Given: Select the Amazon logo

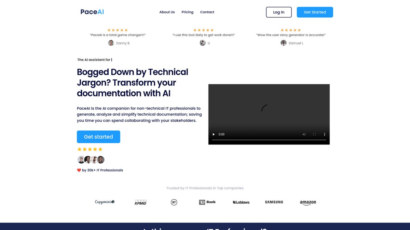Looking at the screenshot, I should (x=308, y=202).
